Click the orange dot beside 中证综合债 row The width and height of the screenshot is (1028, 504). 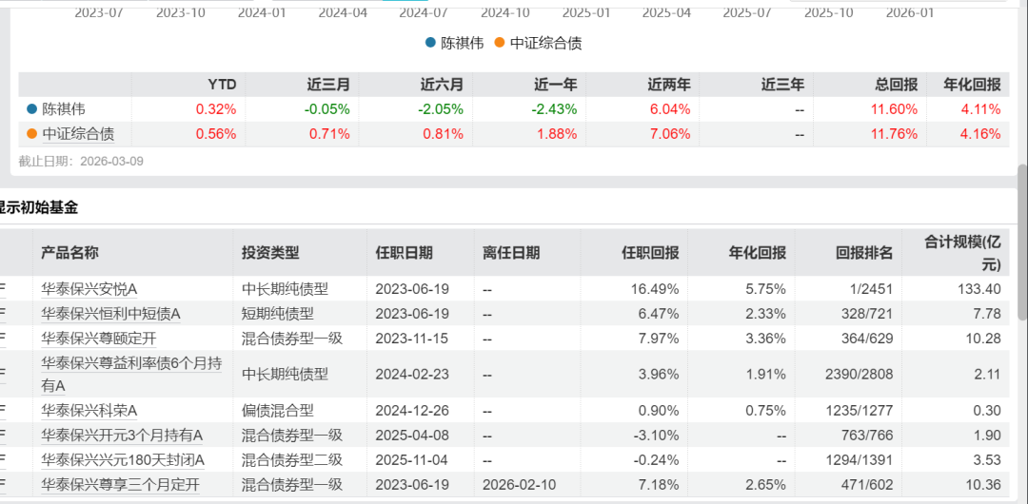click(x=32, y=134)
